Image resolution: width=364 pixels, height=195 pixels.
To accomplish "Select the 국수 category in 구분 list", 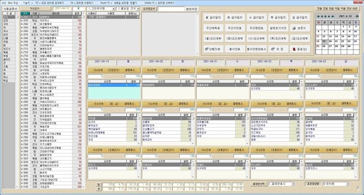I will [x=9, y=31].
